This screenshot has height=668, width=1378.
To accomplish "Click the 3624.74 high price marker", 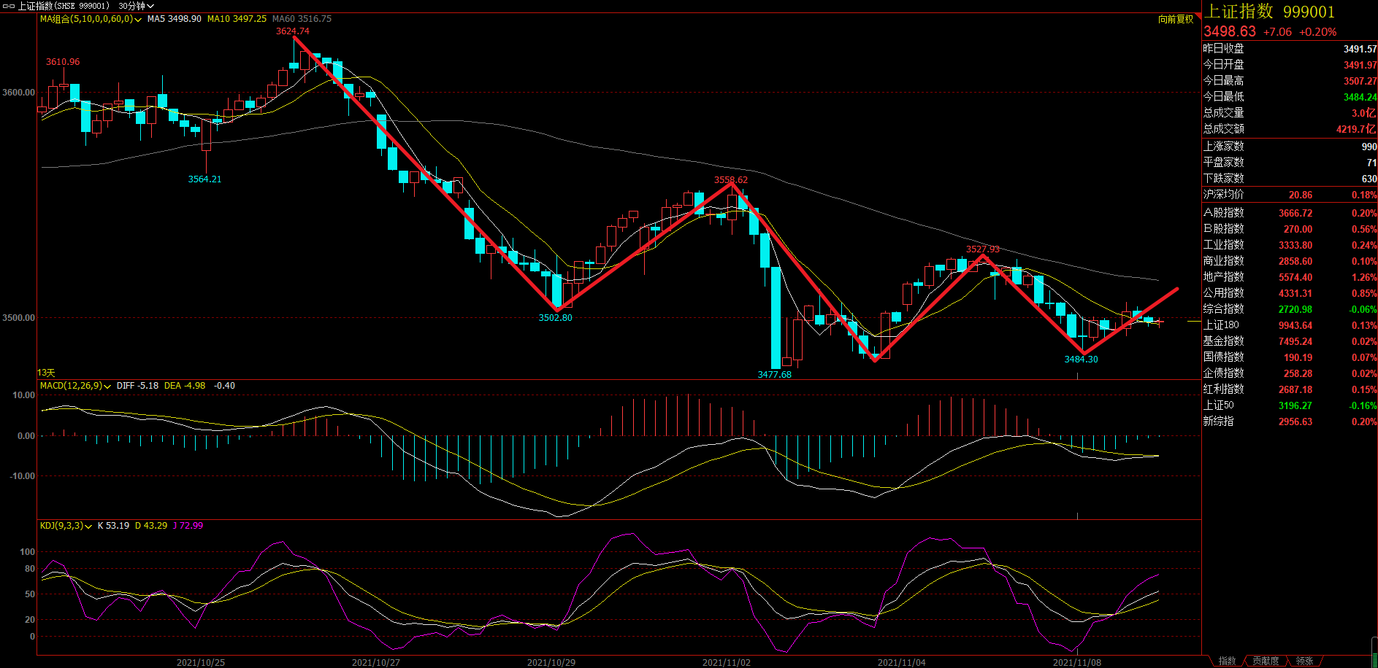I will point(292,31).
